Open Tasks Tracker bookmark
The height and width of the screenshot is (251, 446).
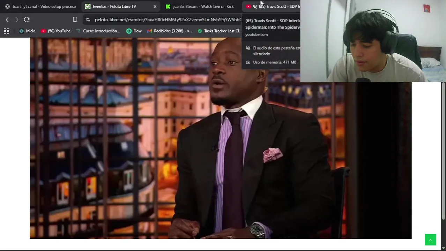click(219, 31)
